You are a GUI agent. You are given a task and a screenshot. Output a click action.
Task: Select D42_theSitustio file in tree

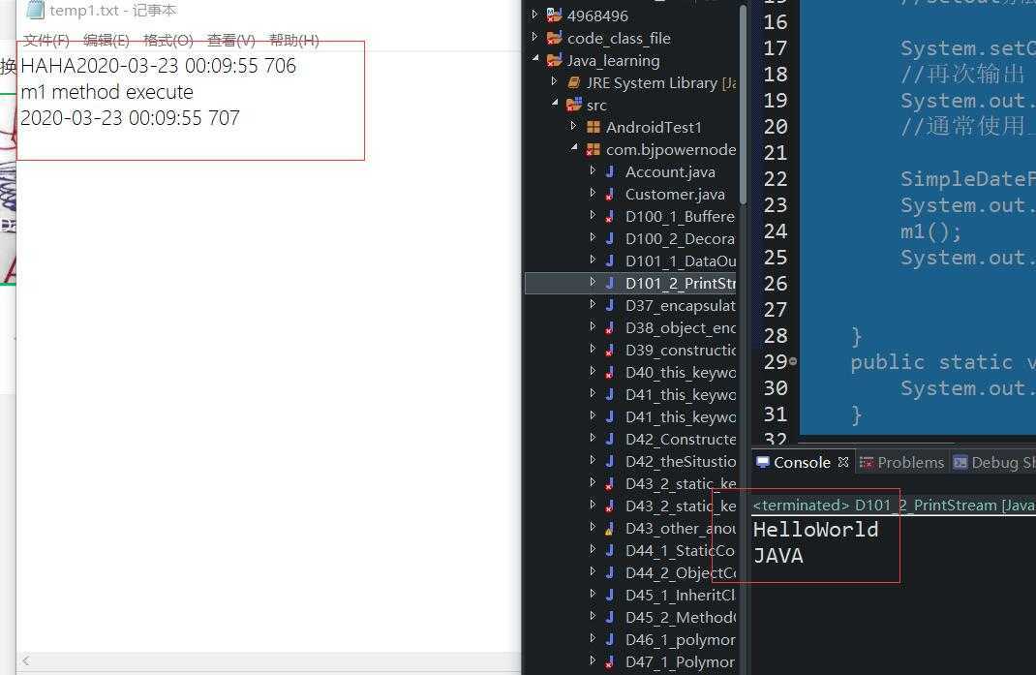tap(681, 461)
